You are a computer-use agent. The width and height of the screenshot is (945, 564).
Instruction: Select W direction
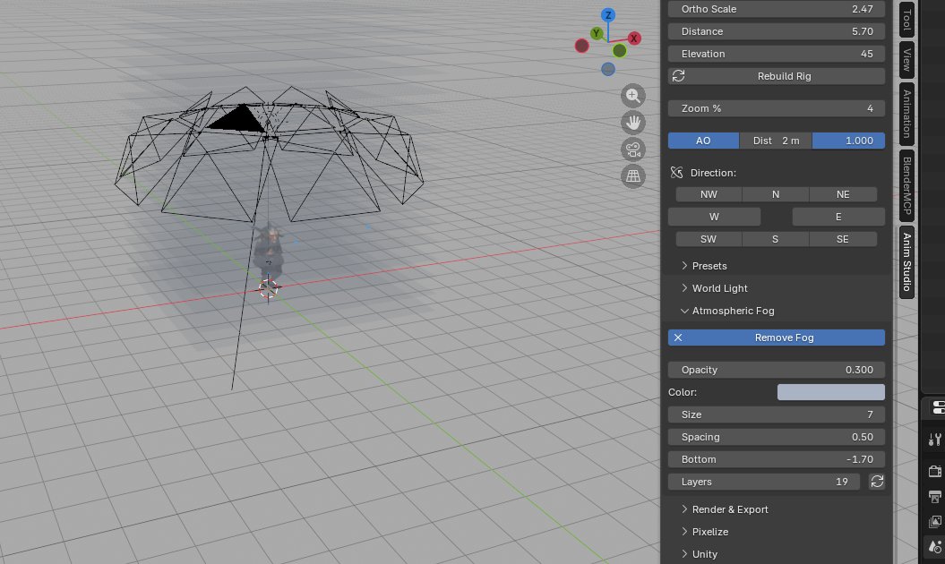click(x=714, y=217)
